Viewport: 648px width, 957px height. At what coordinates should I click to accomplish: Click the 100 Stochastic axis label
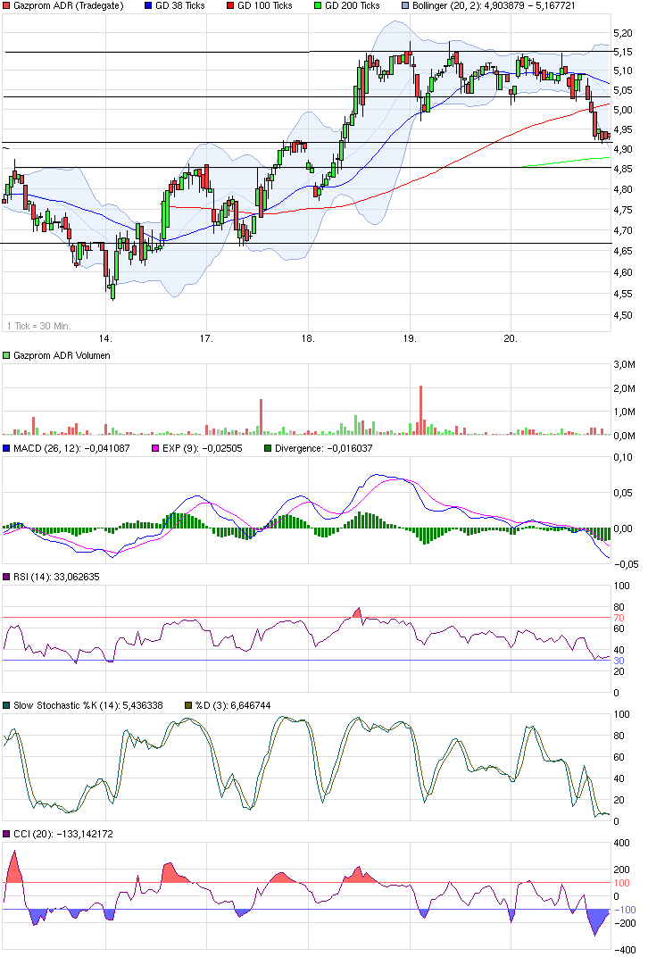point(621,715)
